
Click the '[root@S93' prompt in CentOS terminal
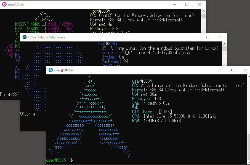(10, 94)
